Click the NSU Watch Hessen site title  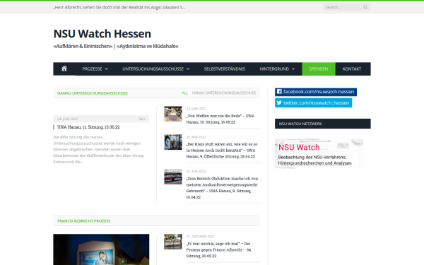pos(102,34)
